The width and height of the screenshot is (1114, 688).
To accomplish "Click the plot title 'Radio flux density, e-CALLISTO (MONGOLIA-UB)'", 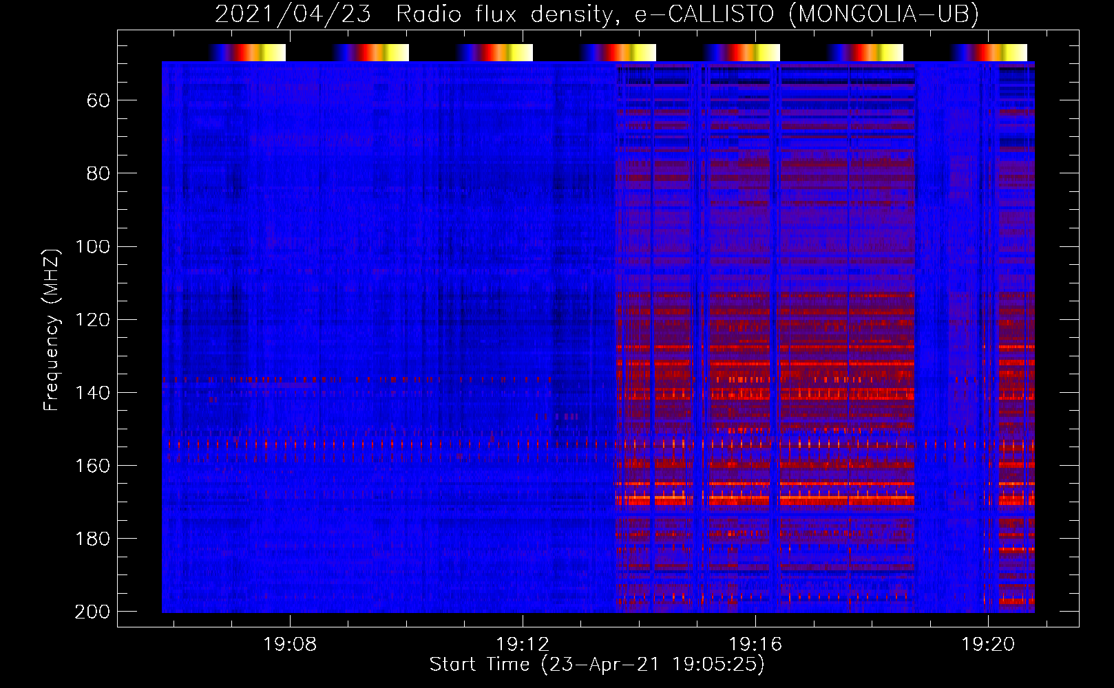I will 687,14.
